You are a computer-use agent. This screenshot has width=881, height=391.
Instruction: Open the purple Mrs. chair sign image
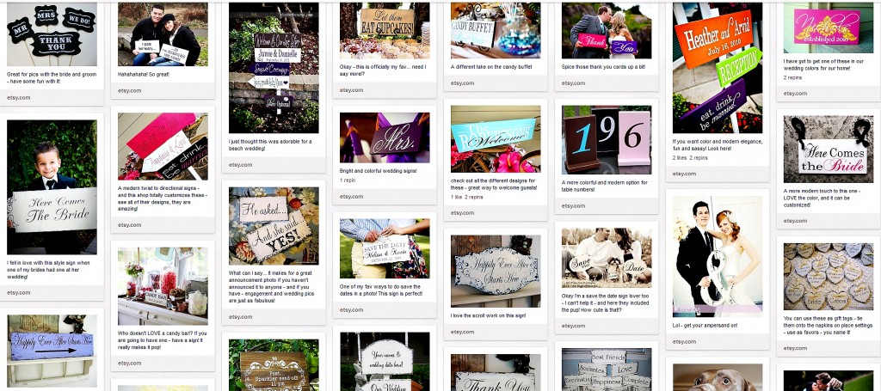tap(385, 138)
